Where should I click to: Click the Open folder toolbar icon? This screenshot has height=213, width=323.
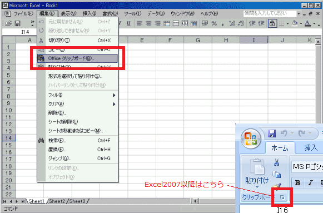[x=8, y=23]
